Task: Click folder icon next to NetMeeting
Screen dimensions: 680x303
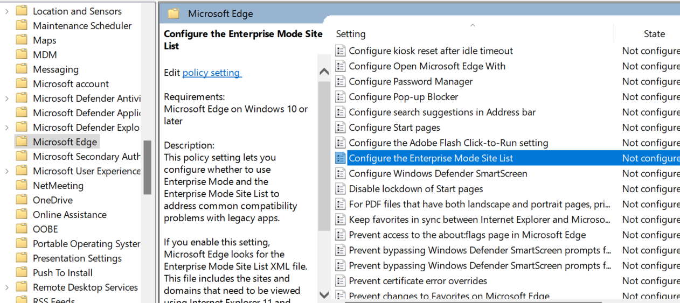Action: [22, 185]
